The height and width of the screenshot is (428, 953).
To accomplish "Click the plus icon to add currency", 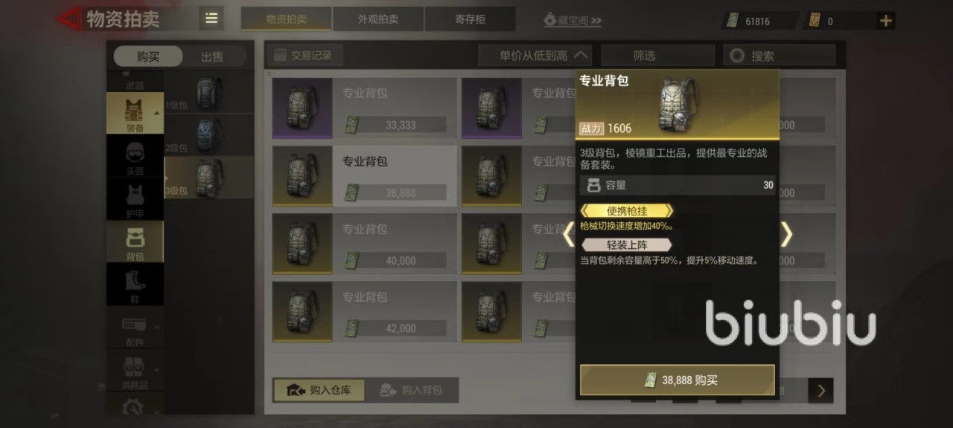I will (x=886, y=21).
